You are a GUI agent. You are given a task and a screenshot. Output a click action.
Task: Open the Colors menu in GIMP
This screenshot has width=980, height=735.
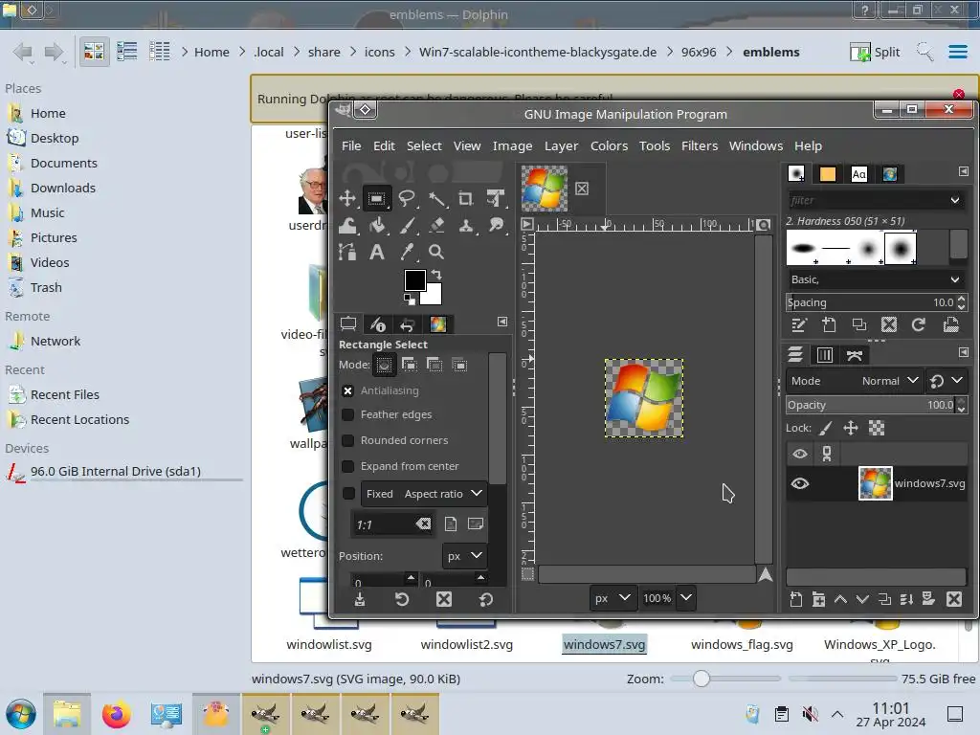click(609, 145)
